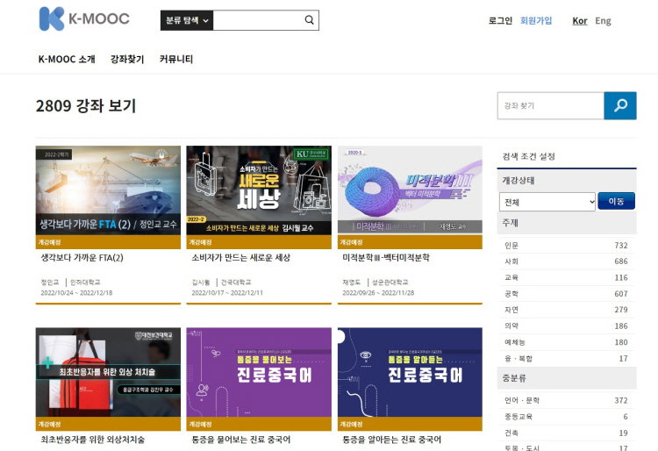
Task: Click the blue course search button
Action: coord(620,105)
